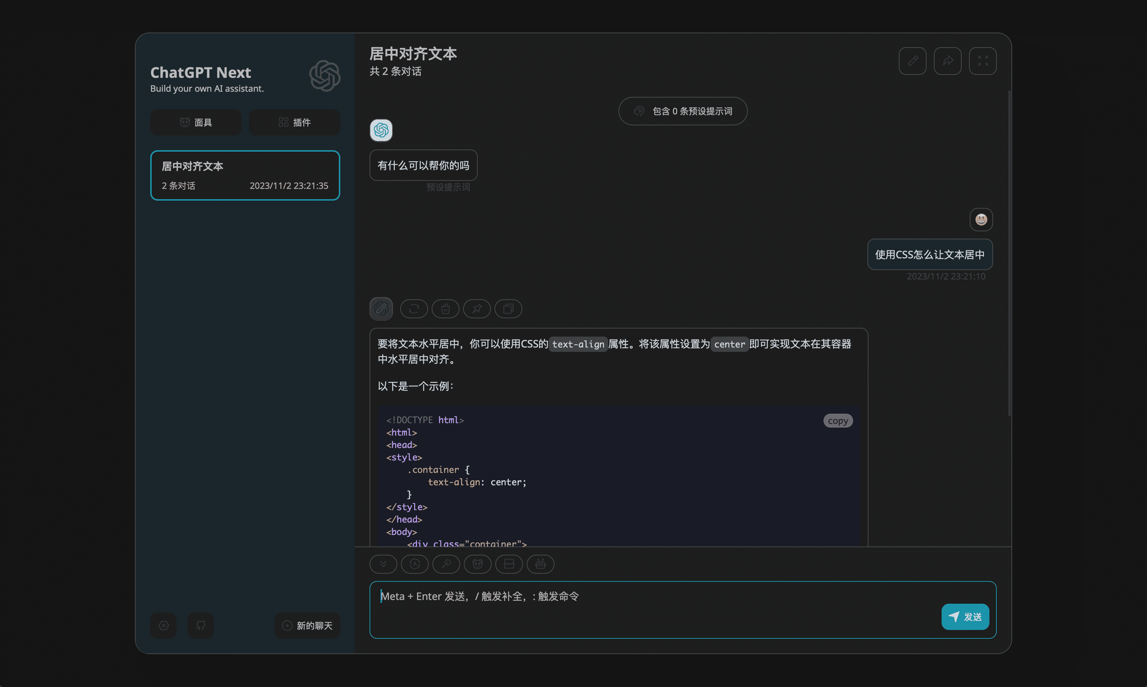Click the 预设提示词 label under the greeting
Viewport: 1147px width, 687px height.
(x=448, y=187)
